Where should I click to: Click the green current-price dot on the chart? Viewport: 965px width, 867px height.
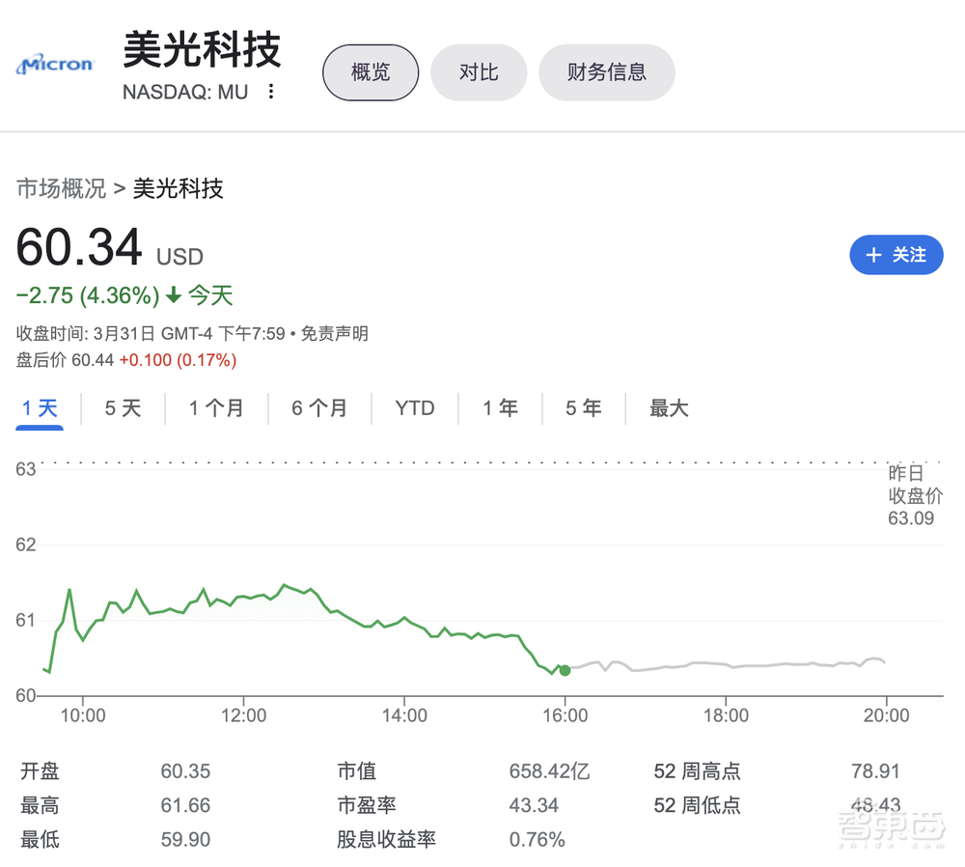(565, 670)
